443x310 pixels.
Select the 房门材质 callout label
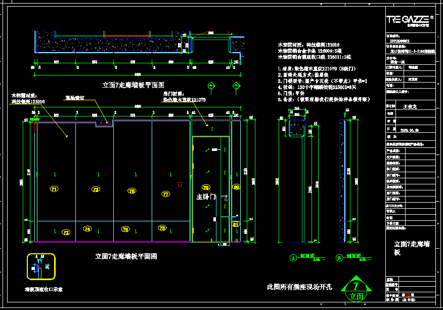[174, 94]
